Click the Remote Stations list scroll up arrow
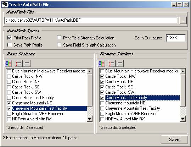The width and height of the screenshot is (191, 147). [183, 71]
